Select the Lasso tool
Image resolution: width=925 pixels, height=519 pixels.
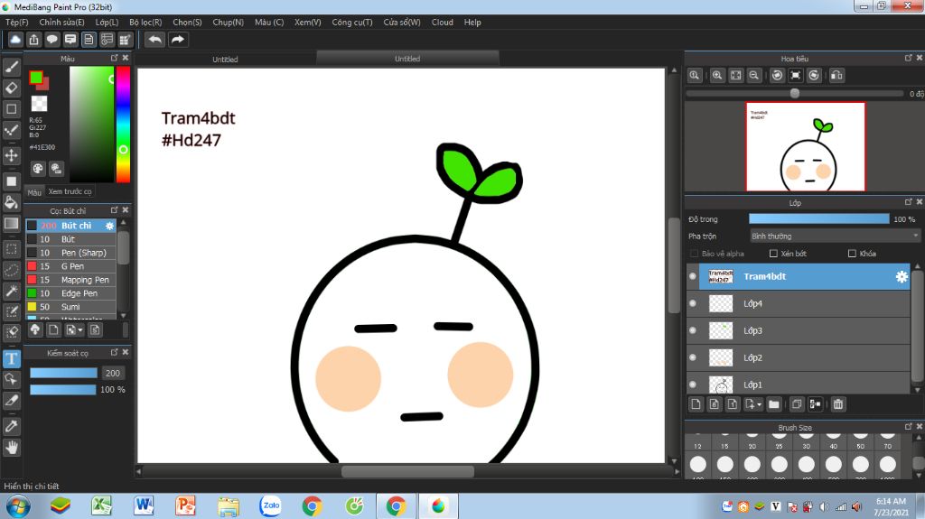pos(11,270)
